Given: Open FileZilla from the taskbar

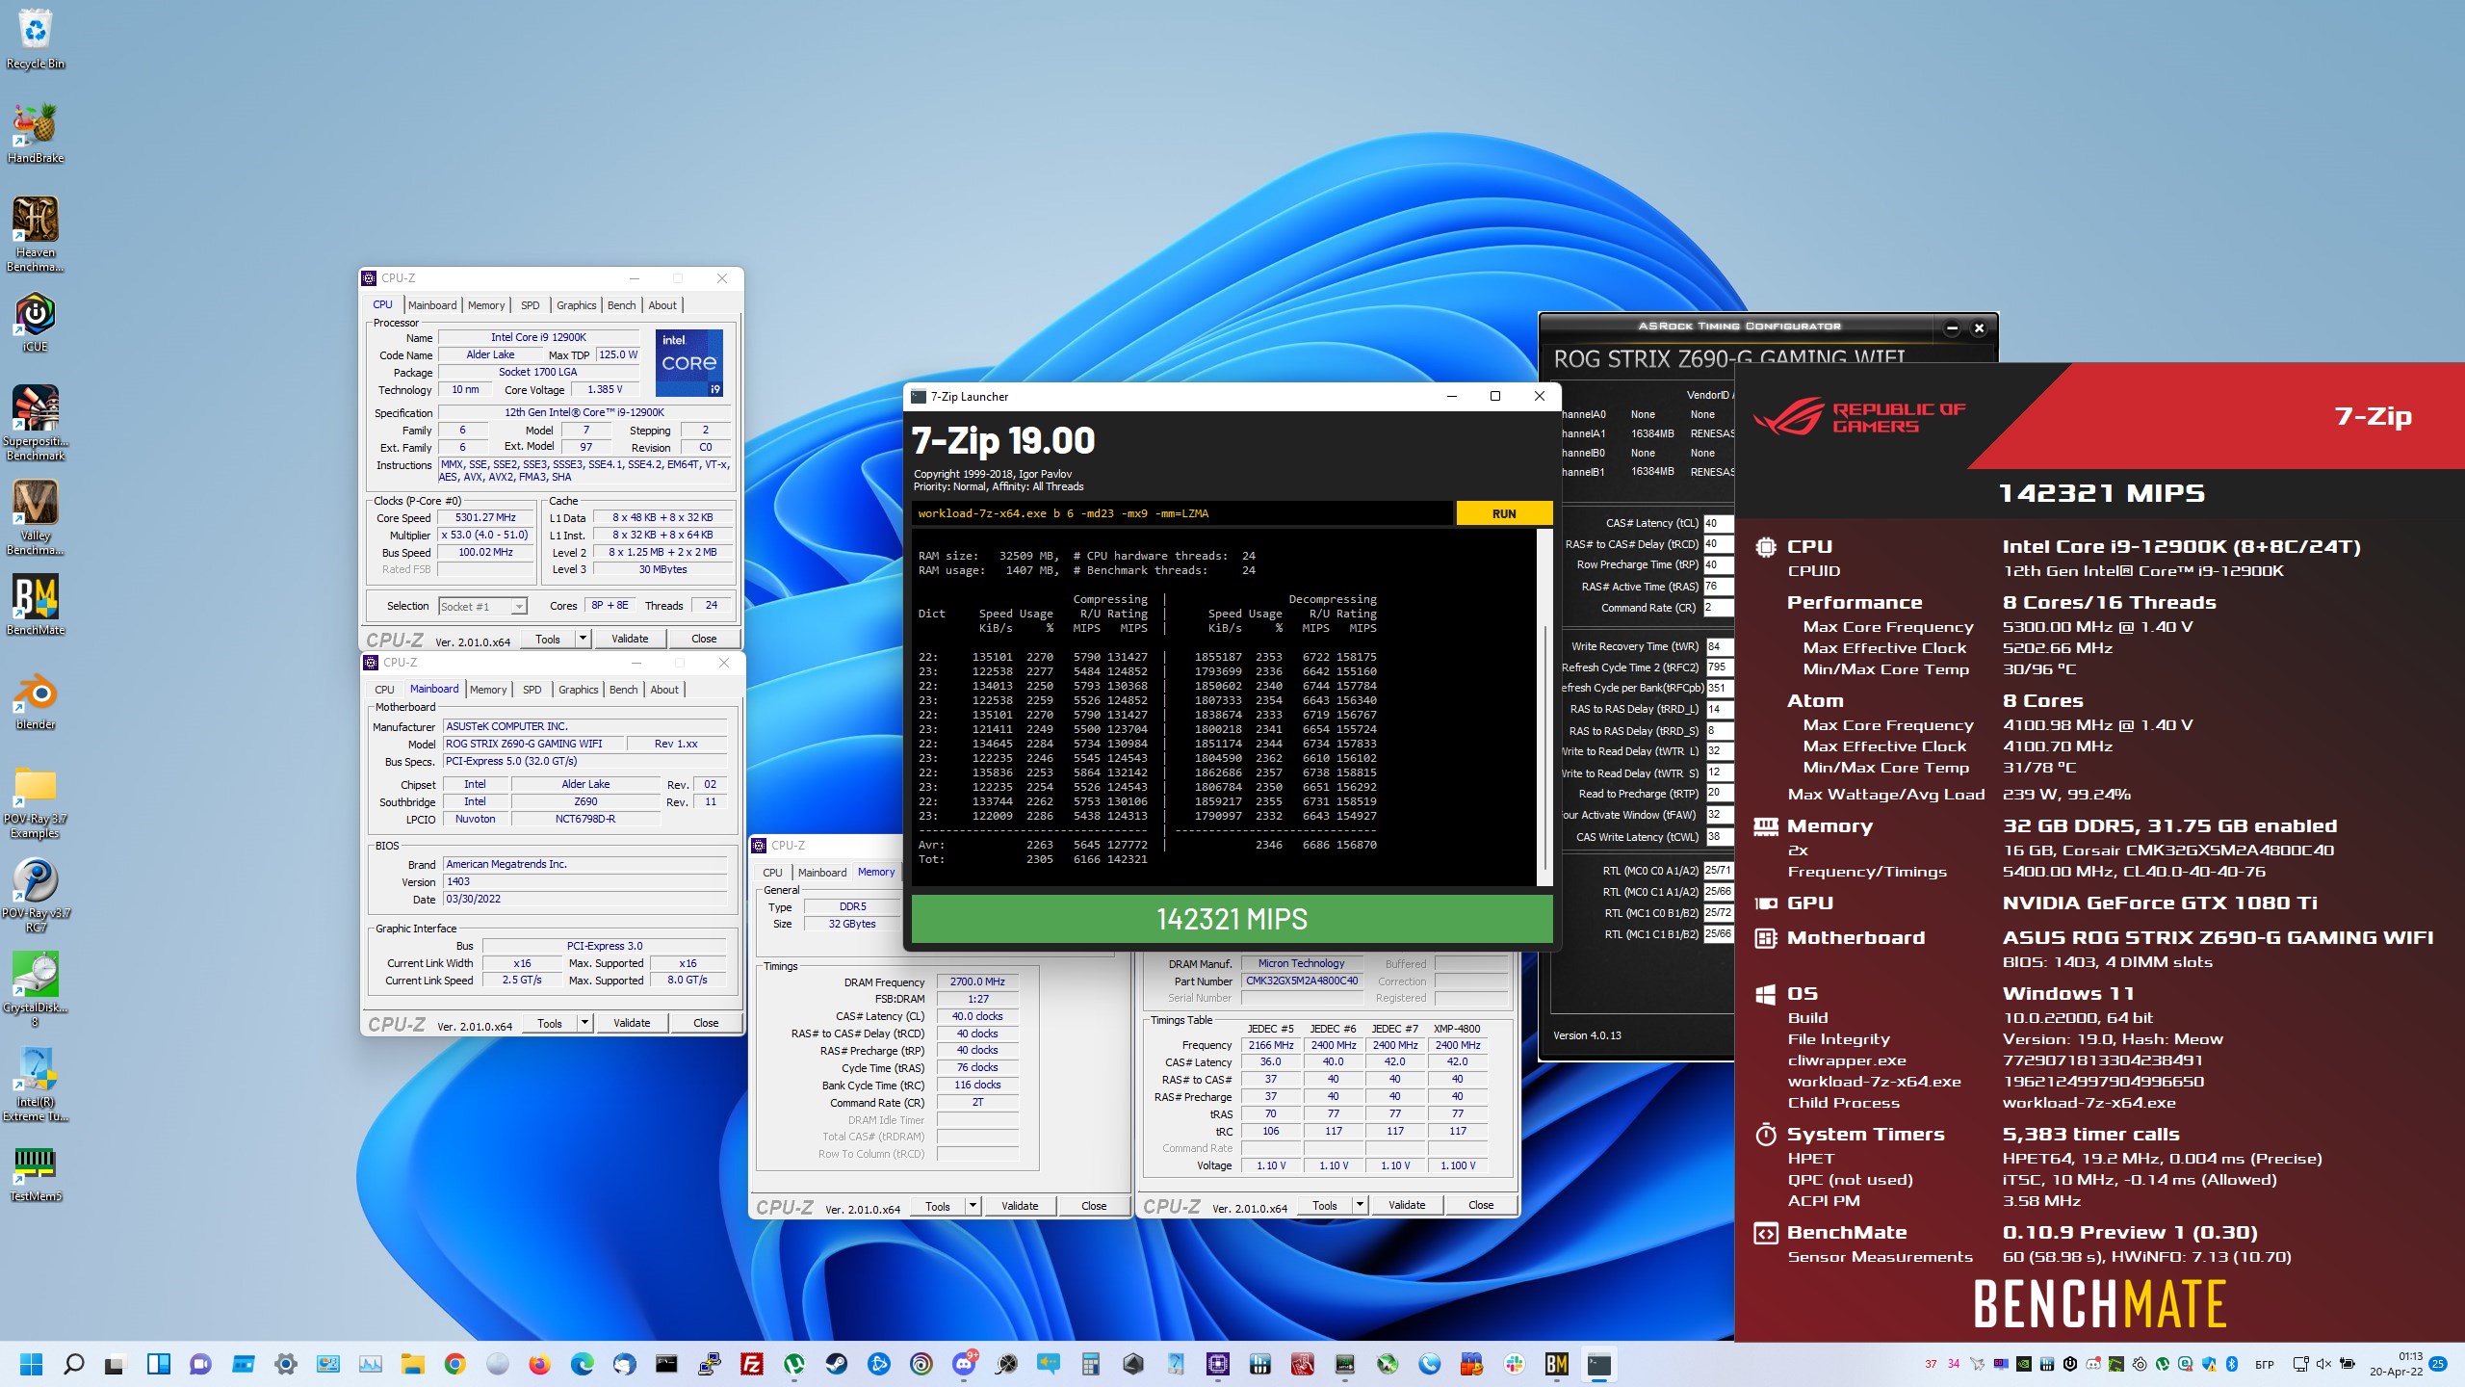Looking at the screenshot, I should click(x=752, y=1364).
